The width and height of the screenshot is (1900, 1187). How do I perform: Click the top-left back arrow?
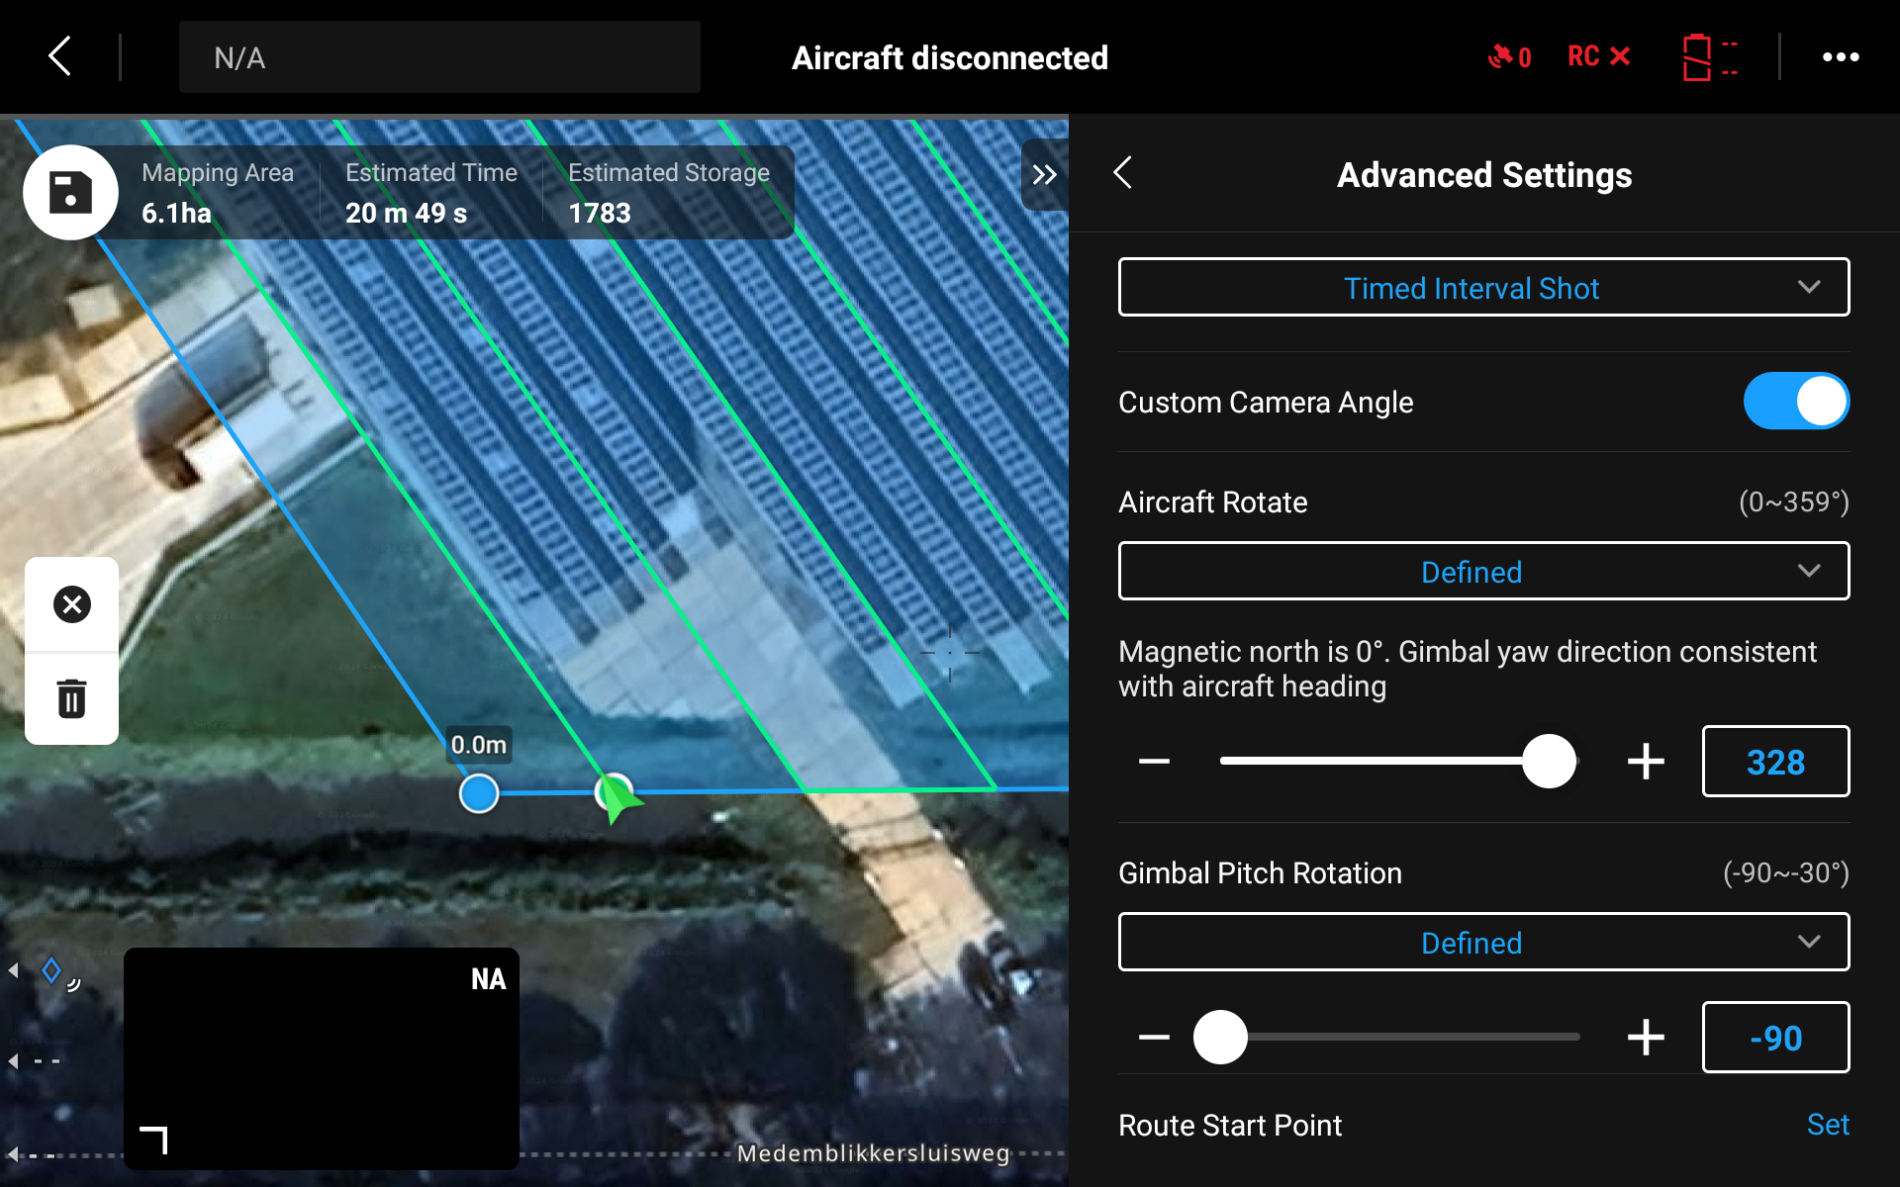(x=61, y=56)
